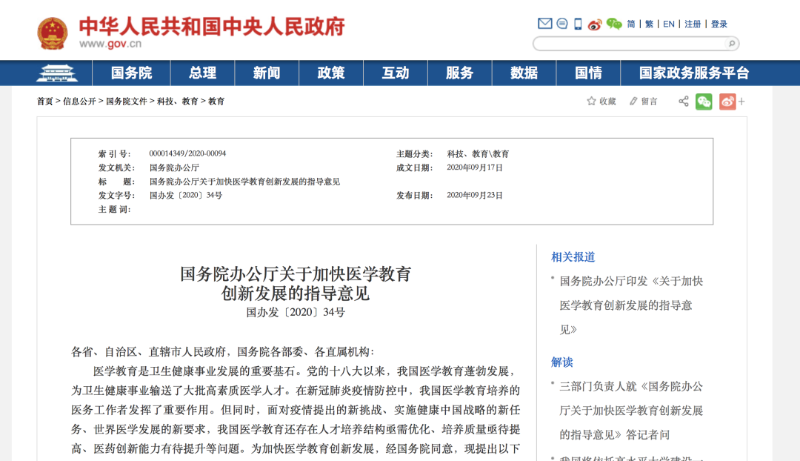Go to 首页 in breadcrumb
Image resolution: width=800 pixels, height=461 pixels.
(x=45, y=101)
